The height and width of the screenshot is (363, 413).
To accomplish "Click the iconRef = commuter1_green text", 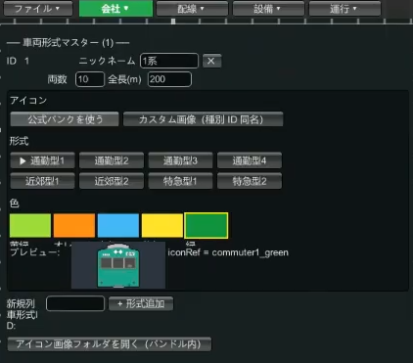I will [x=228, y=252].
